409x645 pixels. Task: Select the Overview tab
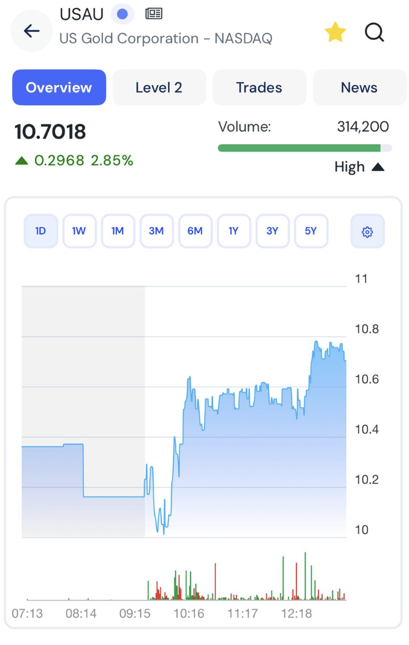pyautogui.click(x=59, y=87)
